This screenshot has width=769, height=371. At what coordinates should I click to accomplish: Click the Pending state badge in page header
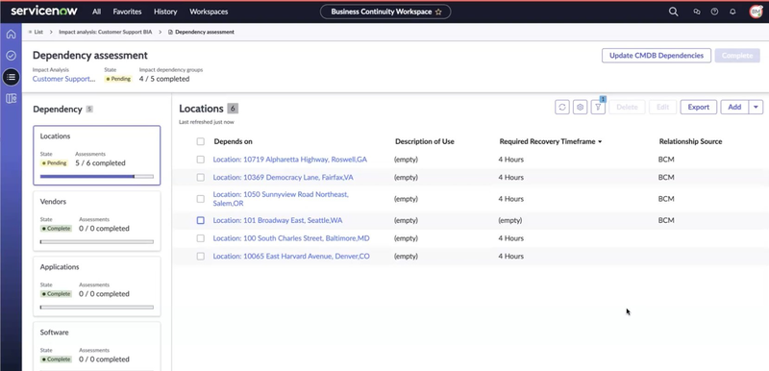pos(118,79)
